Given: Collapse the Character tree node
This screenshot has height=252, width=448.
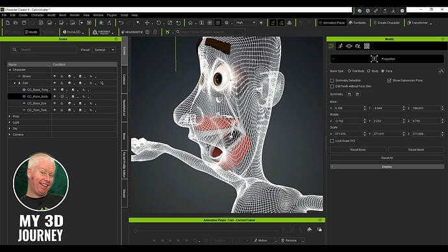Looking at the screenshot, I should click(x=10, y=69).
